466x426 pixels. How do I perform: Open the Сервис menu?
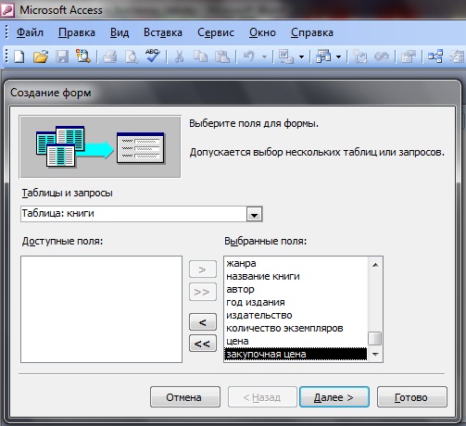pos(216,32)
